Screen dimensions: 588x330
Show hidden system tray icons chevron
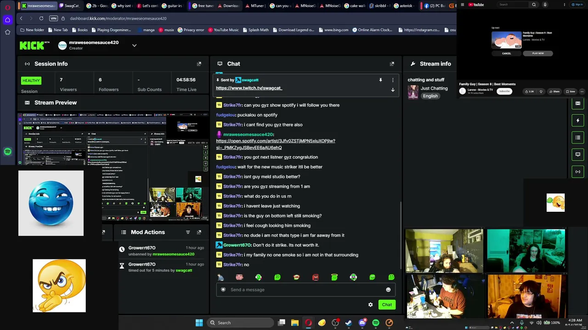(x=512, y=323)
